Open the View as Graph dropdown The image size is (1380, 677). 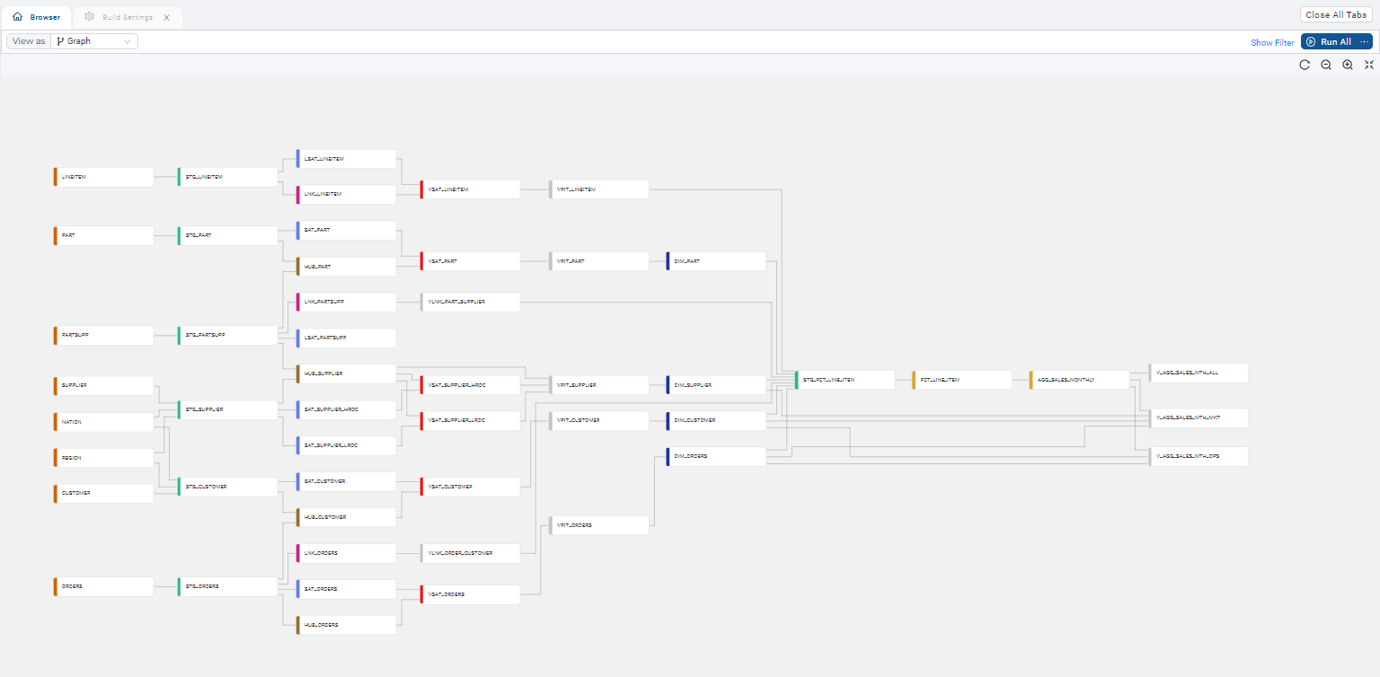click(x=94, y=41)
